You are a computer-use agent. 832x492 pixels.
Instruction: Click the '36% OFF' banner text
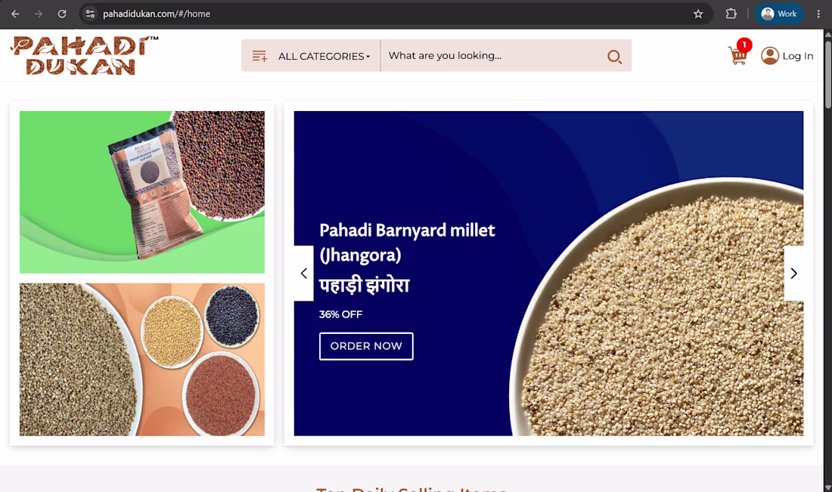point(340,314)
